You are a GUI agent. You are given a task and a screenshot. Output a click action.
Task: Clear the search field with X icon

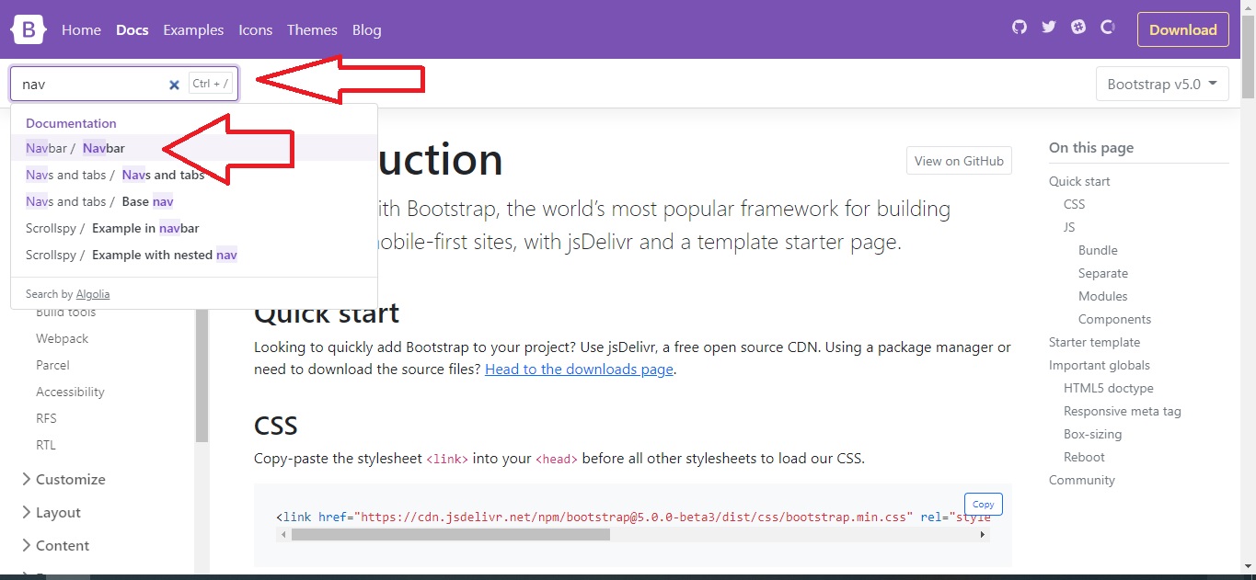point(174,85)
